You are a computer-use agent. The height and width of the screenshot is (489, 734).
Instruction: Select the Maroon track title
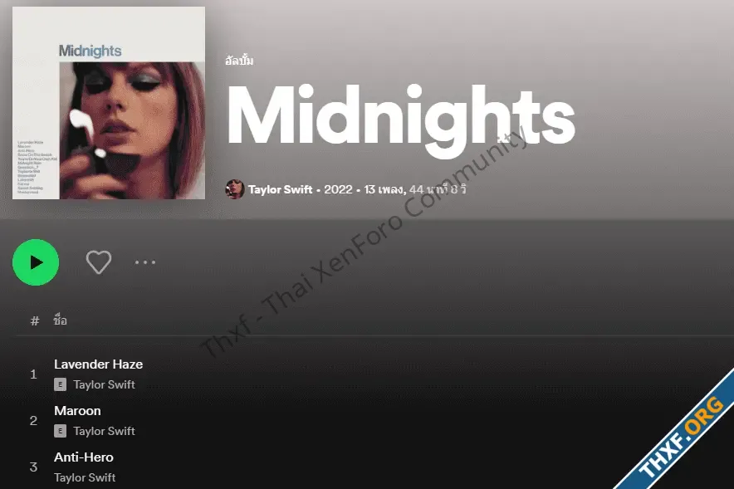77,411
